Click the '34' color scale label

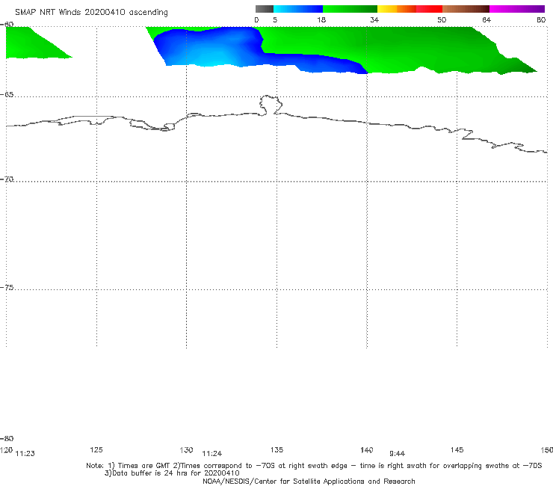pos(374,19)
